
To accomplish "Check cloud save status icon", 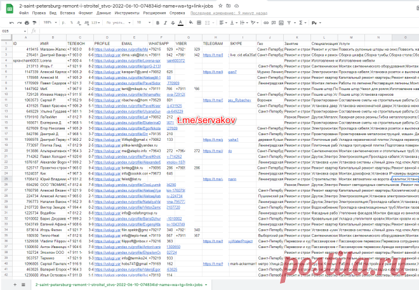I will [x=237, y=6].
